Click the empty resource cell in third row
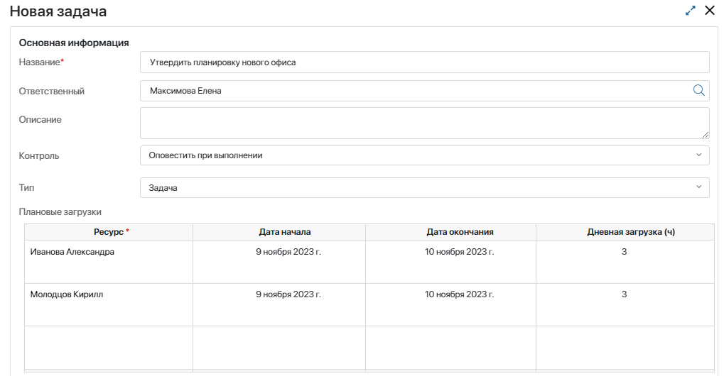Viewport: 724px width, 376px height. [x=109, y=347]
